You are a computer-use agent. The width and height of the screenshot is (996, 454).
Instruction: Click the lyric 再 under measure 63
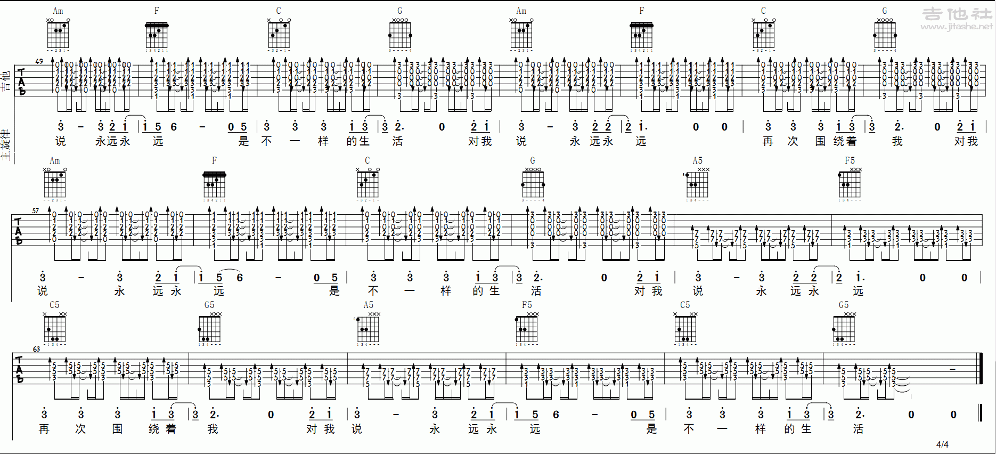44,429
